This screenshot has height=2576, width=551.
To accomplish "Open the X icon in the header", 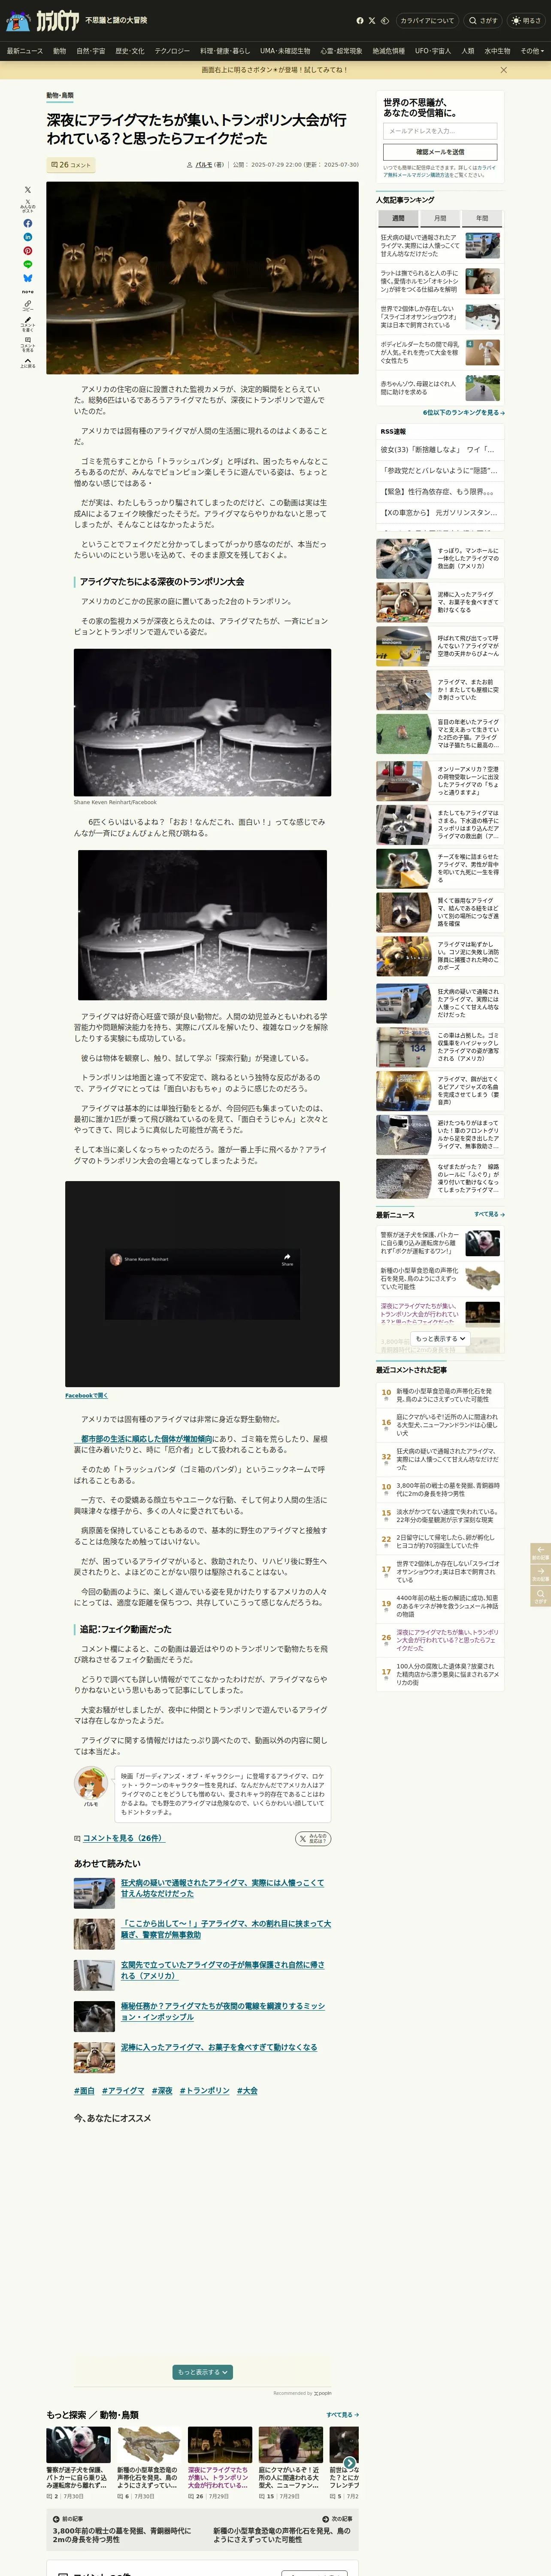I will point(372,20).
